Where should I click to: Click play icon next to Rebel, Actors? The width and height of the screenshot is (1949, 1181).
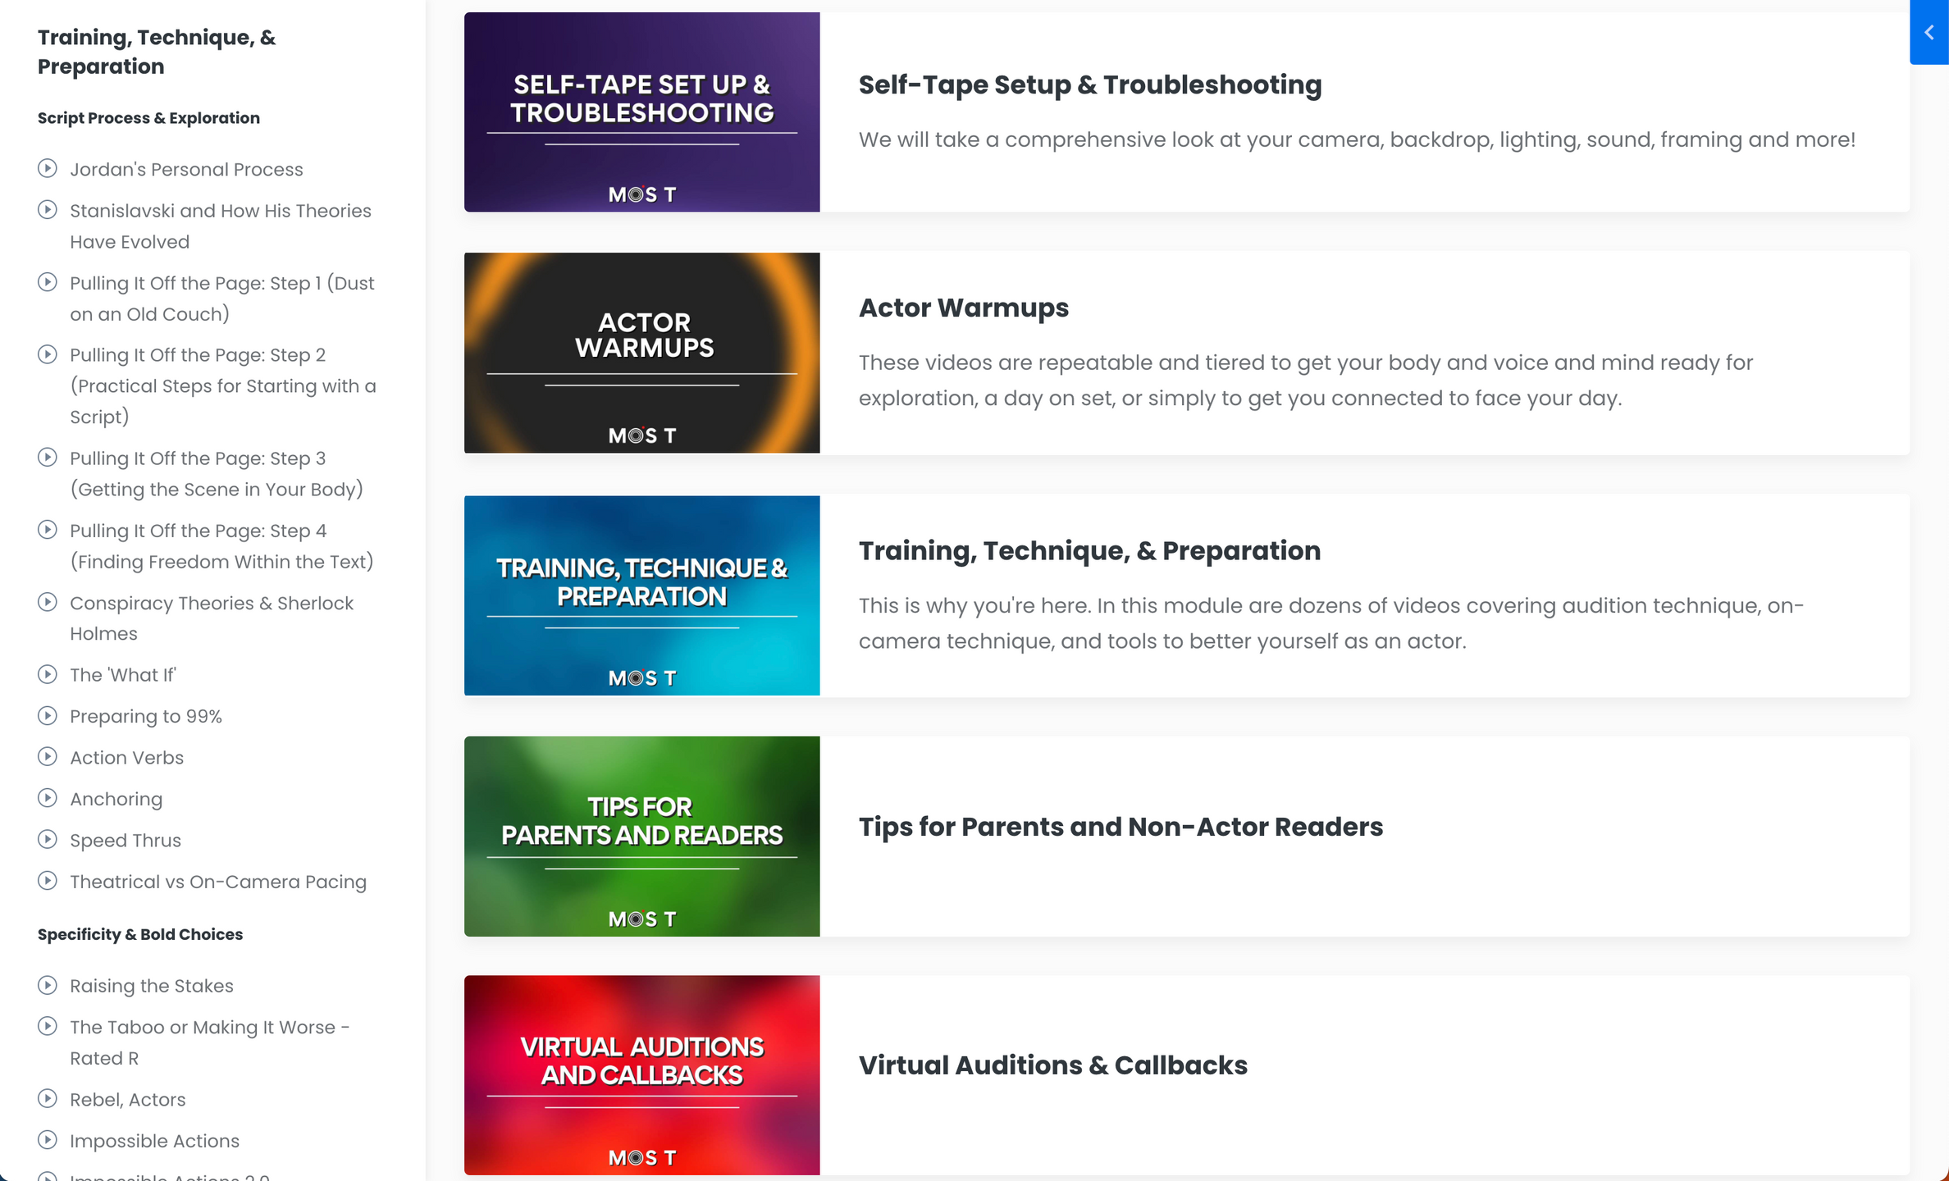pos(48,1099)
